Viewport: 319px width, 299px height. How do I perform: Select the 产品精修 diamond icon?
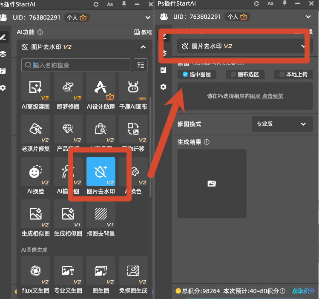click(68, 129)
